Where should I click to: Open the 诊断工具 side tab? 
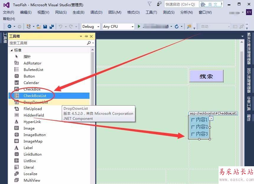249,104
